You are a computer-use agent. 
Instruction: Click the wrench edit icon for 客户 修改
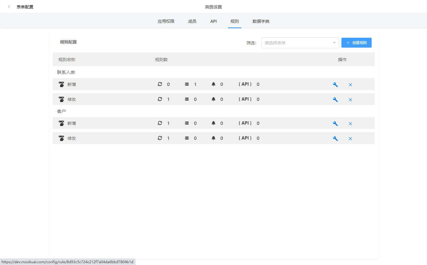[x=335, y=139]
